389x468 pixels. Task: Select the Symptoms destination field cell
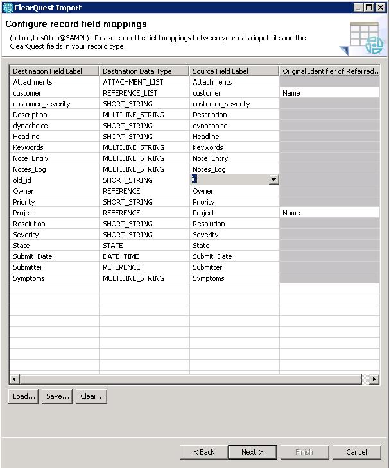point(55,278)
